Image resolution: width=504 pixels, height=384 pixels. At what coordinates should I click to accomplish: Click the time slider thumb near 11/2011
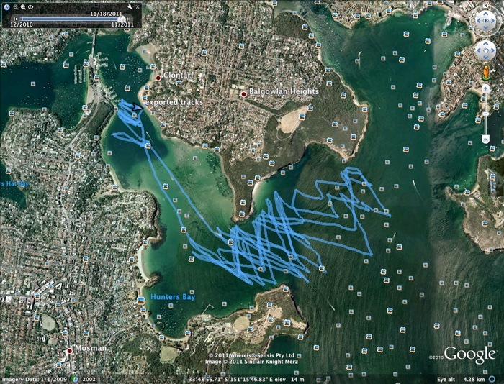[122, 19]
